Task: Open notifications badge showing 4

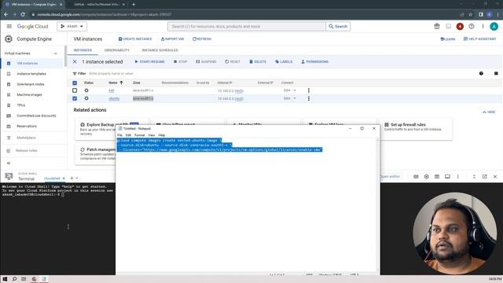Action: pos(460,26)
